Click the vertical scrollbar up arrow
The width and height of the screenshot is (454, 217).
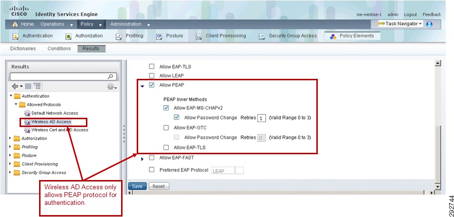click(438, 63)
